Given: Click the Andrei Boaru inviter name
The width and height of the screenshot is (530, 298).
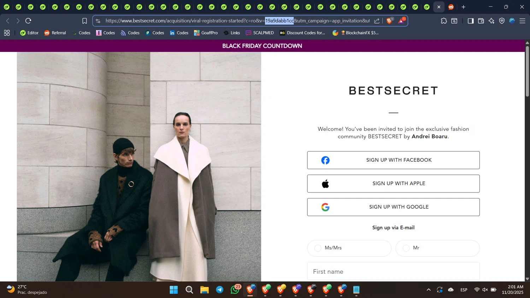Looking at the screenshot, I should (429, 137).
